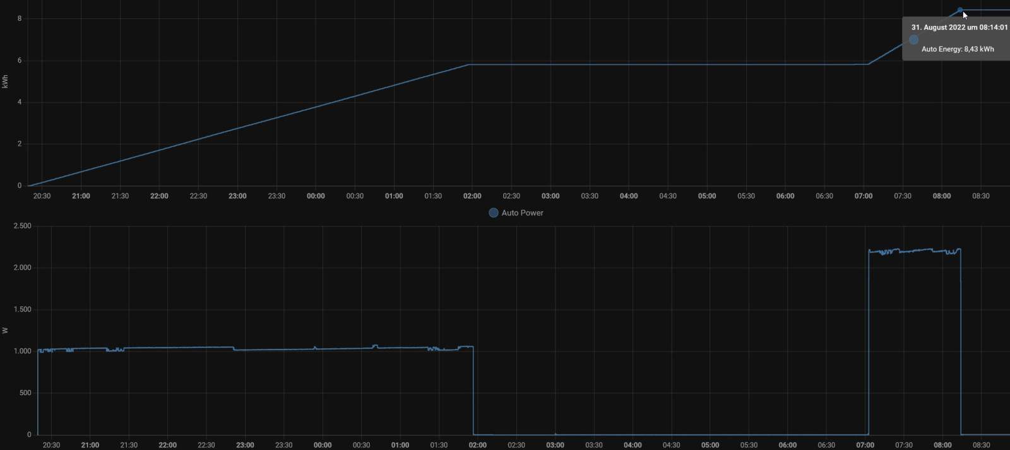Click the highlighted data point on the energy line
This screenshot has width=1010, height=450.
point(960,10)
